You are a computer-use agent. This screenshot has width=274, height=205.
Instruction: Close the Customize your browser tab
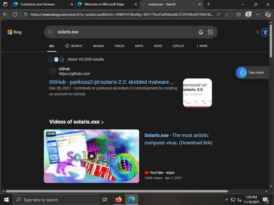tap(72, 5)
